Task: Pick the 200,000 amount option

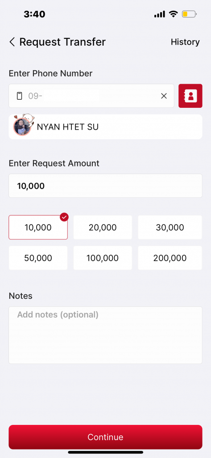Action: [170, 258]
